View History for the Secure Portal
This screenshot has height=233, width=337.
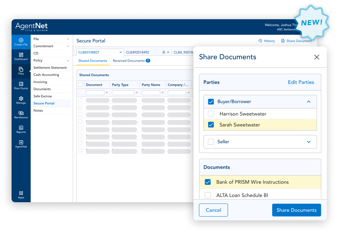point(267,41)
